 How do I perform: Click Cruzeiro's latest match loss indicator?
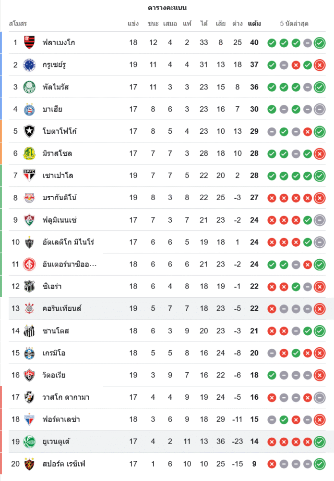[320, 65]
